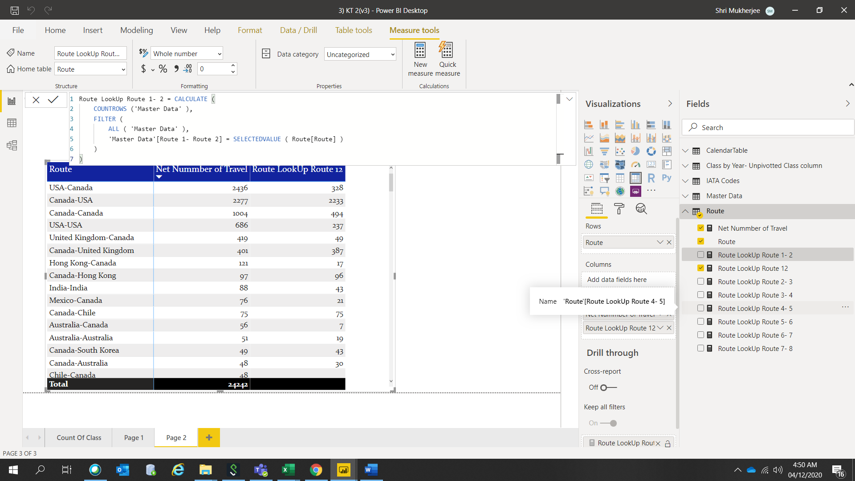This screenshot has width=855, height=481.
Task: Toggle Keep all filters switch
Action: (609, 423)
